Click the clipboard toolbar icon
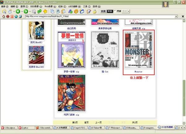This screenshot has height=134, width=186. [64, 11]
